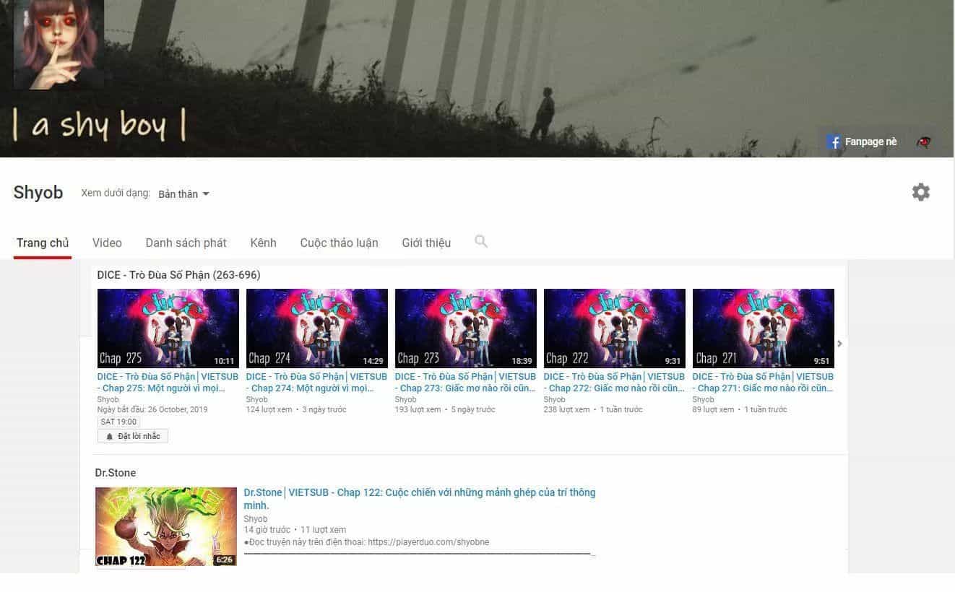This screenshot has height=592, width=955.
Task: Play the Chap 272 video thumbnail
Action: tap(615, 328)
